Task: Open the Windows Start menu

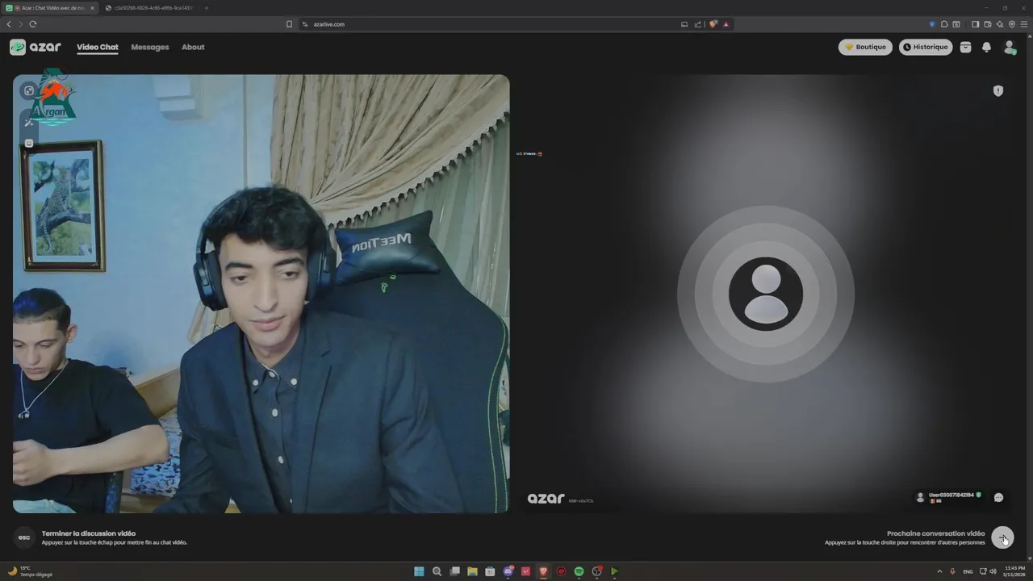Action: tap(419, 571)
